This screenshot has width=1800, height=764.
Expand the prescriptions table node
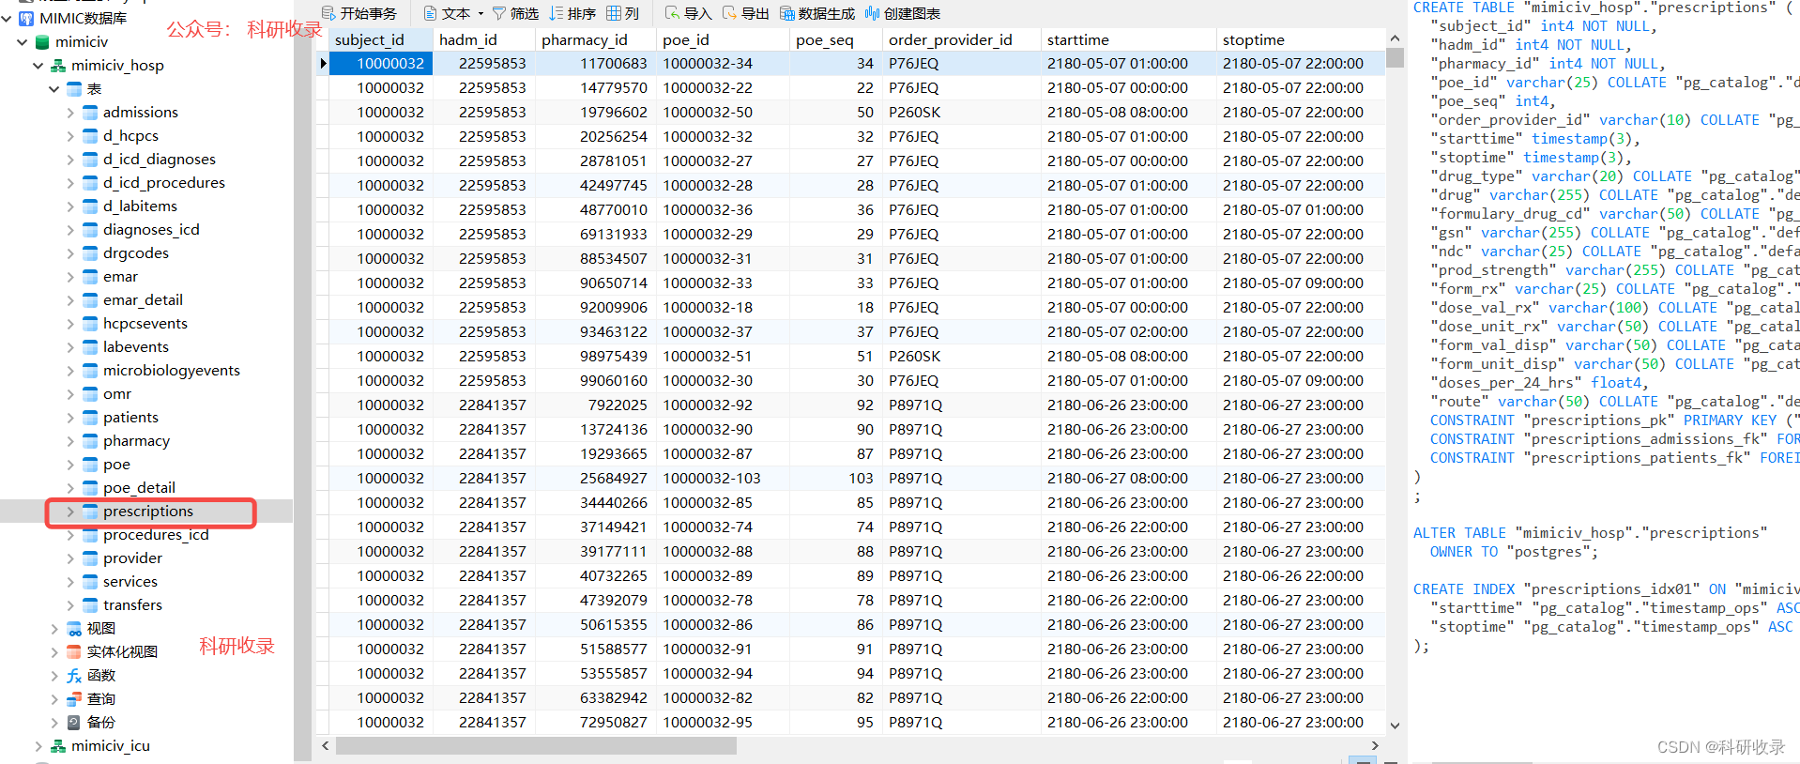[x=70, y=512]
